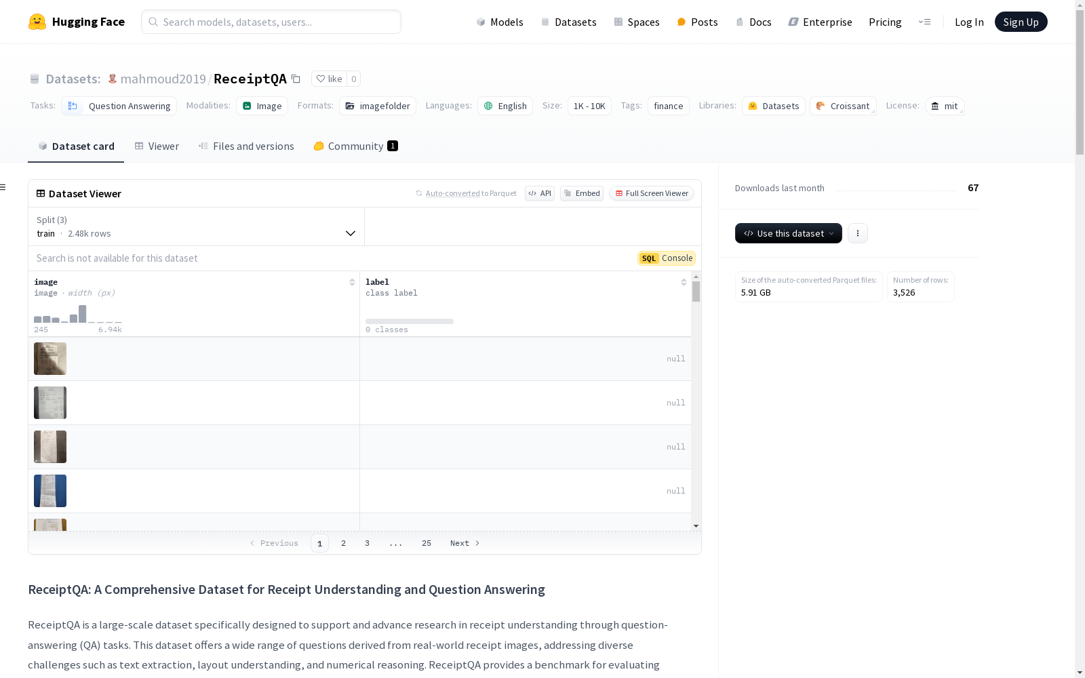Screen dimensions: 1085x678
Task: Open Posts in the top navigation
Action: pos(697,22)
